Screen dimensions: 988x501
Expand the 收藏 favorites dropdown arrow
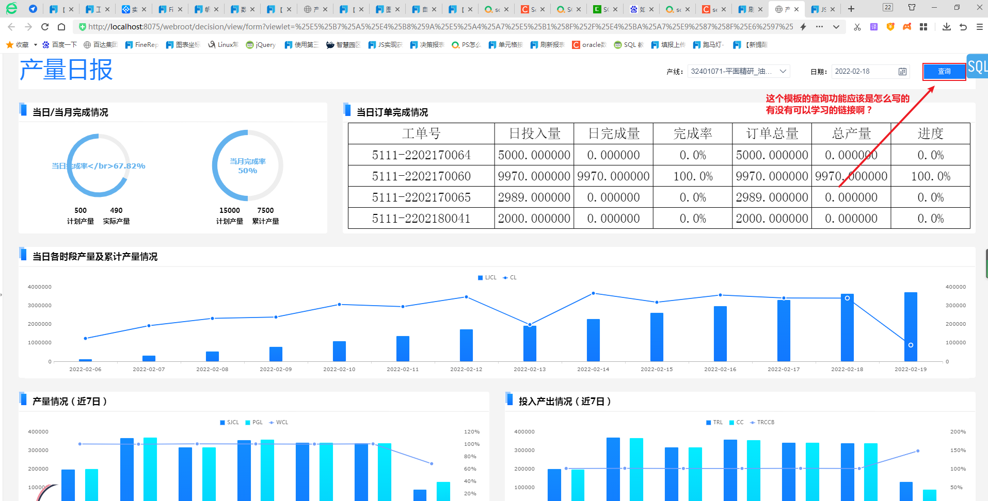(x=35, y=45)
